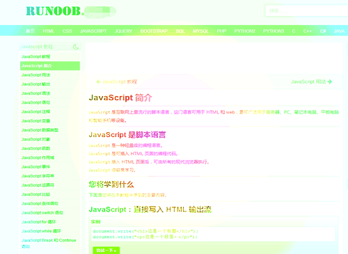The image size is (348, 254).
Task: Open the C nav item
Action: tap(294, 31)
